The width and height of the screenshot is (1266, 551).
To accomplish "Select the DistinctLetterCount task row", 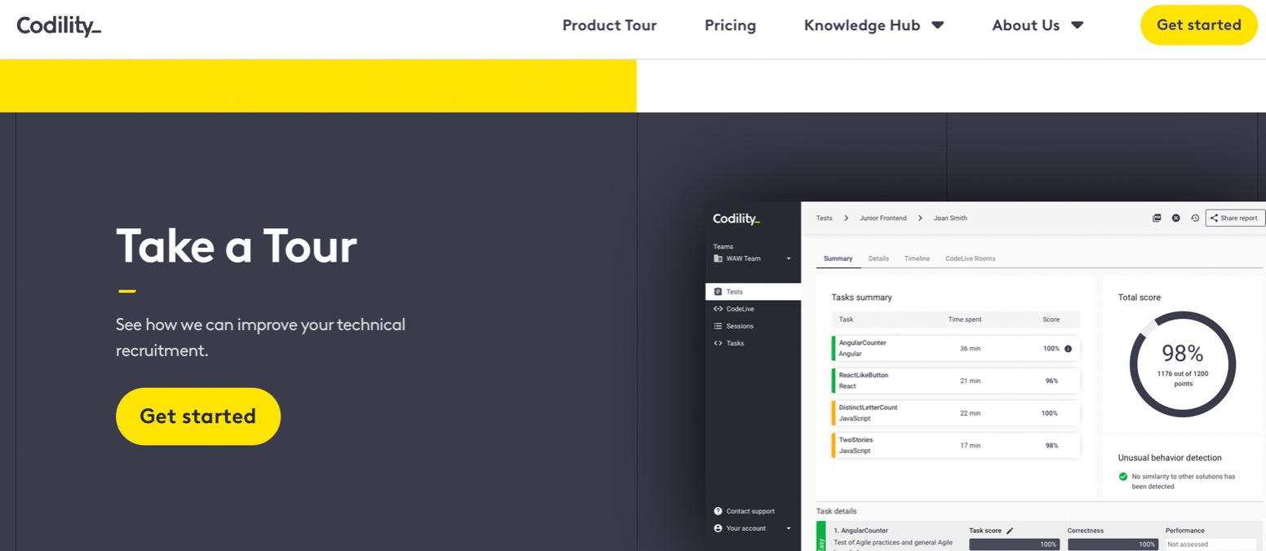I will (x=956, y=413).
